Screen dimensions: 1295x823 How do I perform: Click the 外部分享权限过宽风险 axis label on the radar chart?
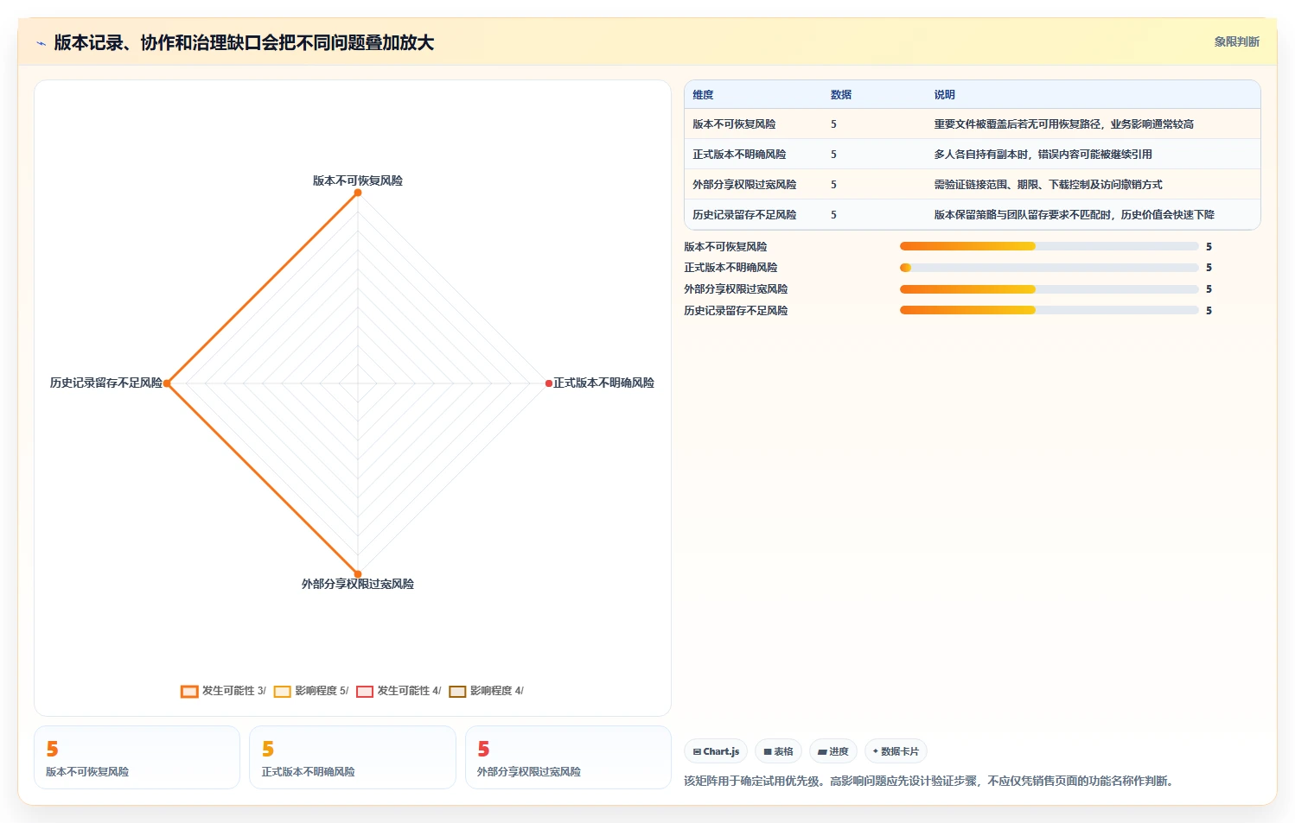[358, 584]
